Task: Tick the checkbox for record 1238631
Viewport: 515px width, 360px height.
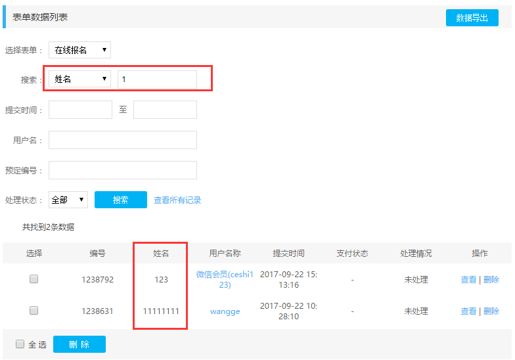Action: tap(34, 311)
